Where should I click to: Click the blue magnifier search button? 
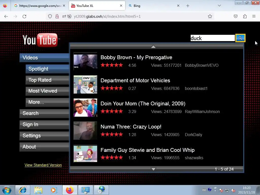click(240, 38)
